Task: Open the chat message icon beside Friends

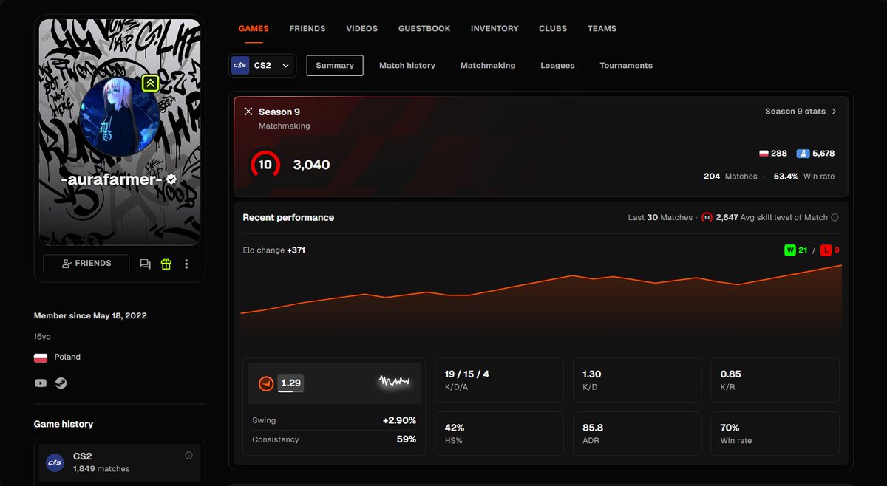Action: pyautogui.click(x=145, y=264)
